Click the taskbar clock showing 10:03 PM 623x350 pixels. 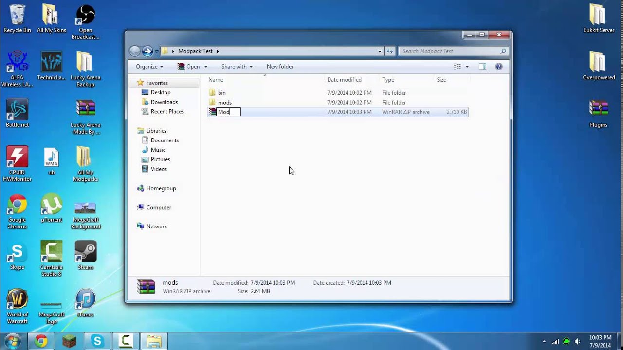pos(600,341)
